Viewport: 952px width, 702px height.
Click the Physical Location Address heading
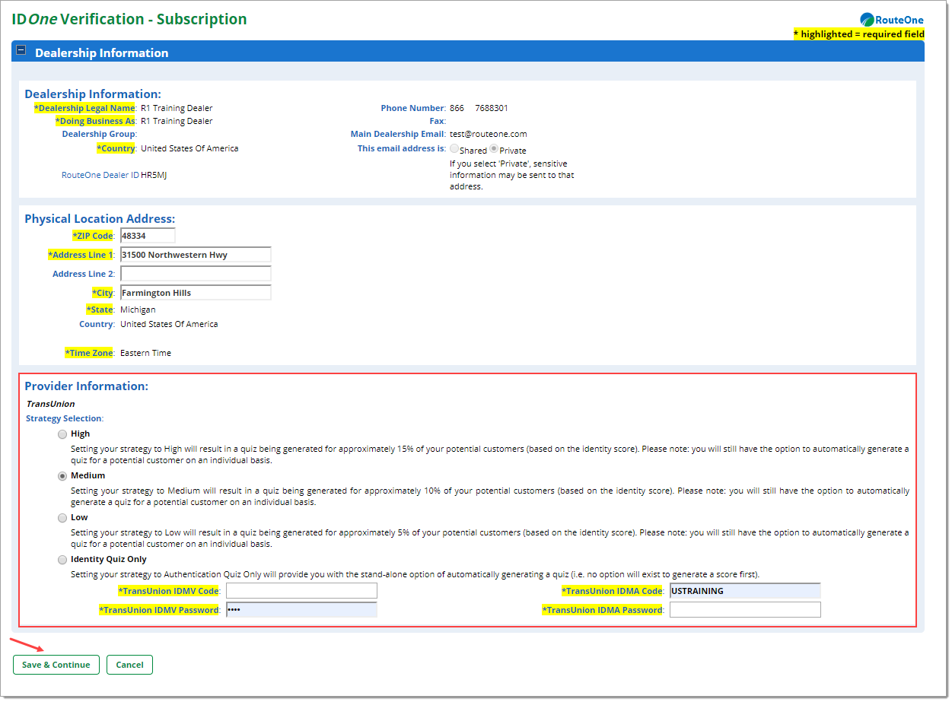pyautogui.click(x=100, y=219)
